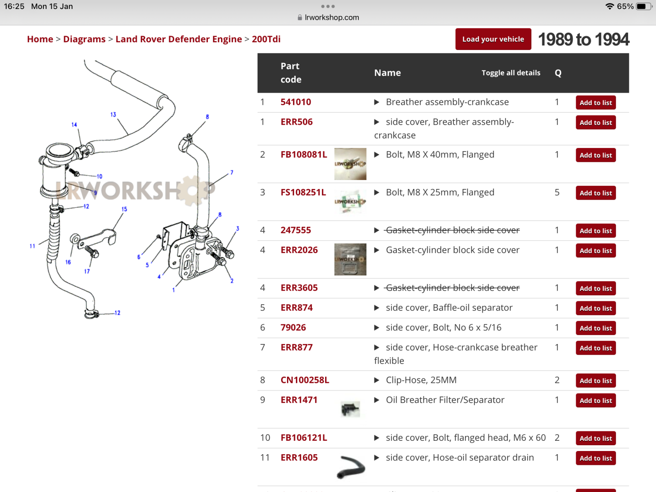
Task: Tap the Wi-Fi status icon
Action: (x=610, y=6)
